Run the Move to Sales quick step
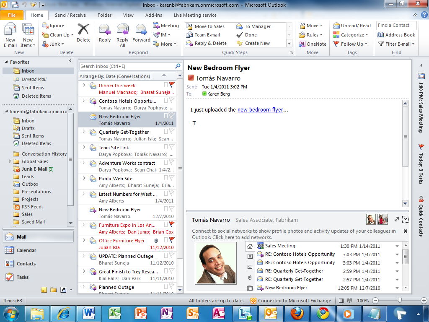 [205, 26]
